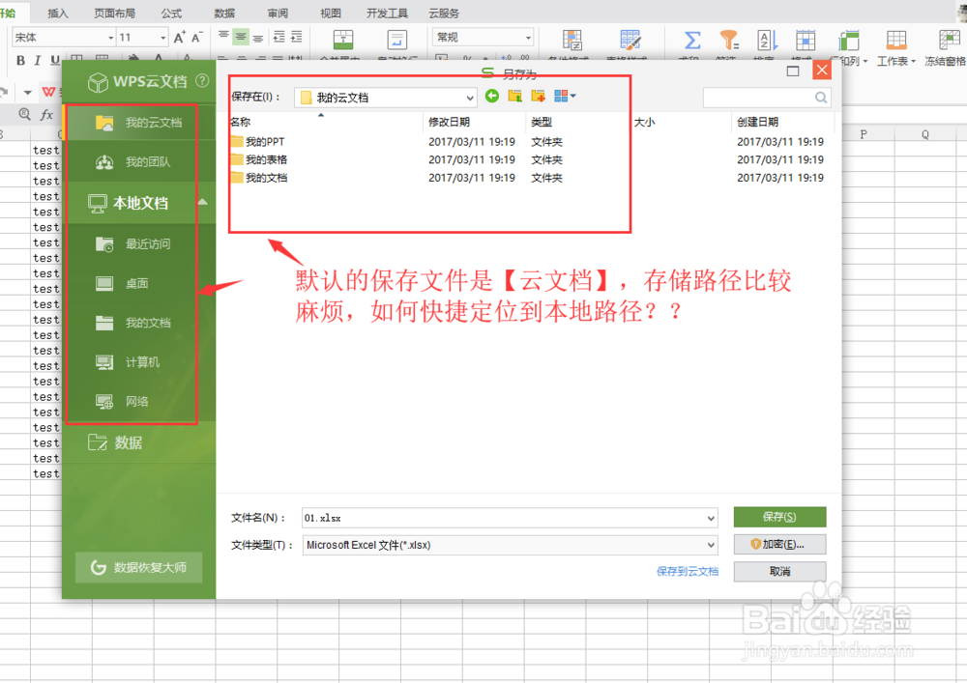Click the table style icon
Image resolution: width=967 pixels, height=683 pixels.
pos(630,42)
